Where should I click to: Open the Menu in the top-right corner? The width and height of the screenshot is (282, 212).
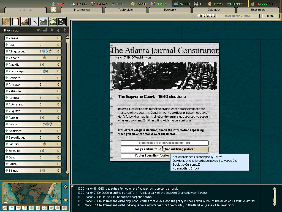(x=271, y=16)
